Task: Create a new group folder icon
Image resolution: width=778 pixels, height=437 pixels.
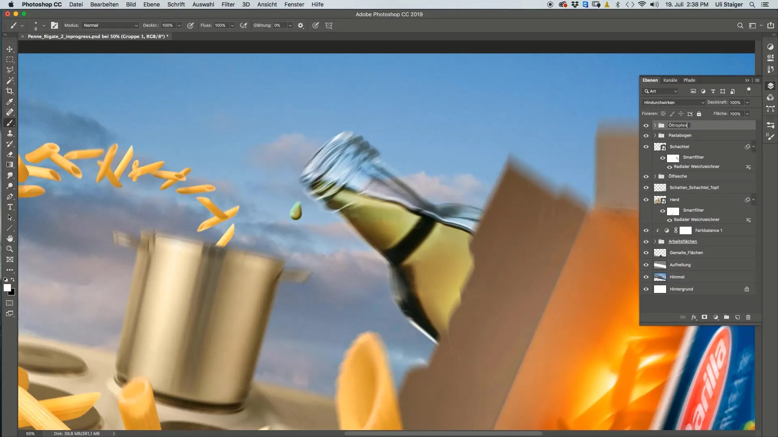Action: tap(727, 317)
